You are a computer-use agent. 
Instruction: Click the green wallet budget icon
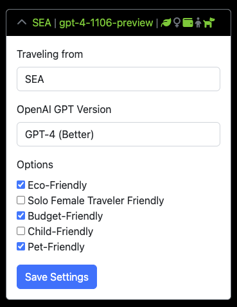[188, 22]
